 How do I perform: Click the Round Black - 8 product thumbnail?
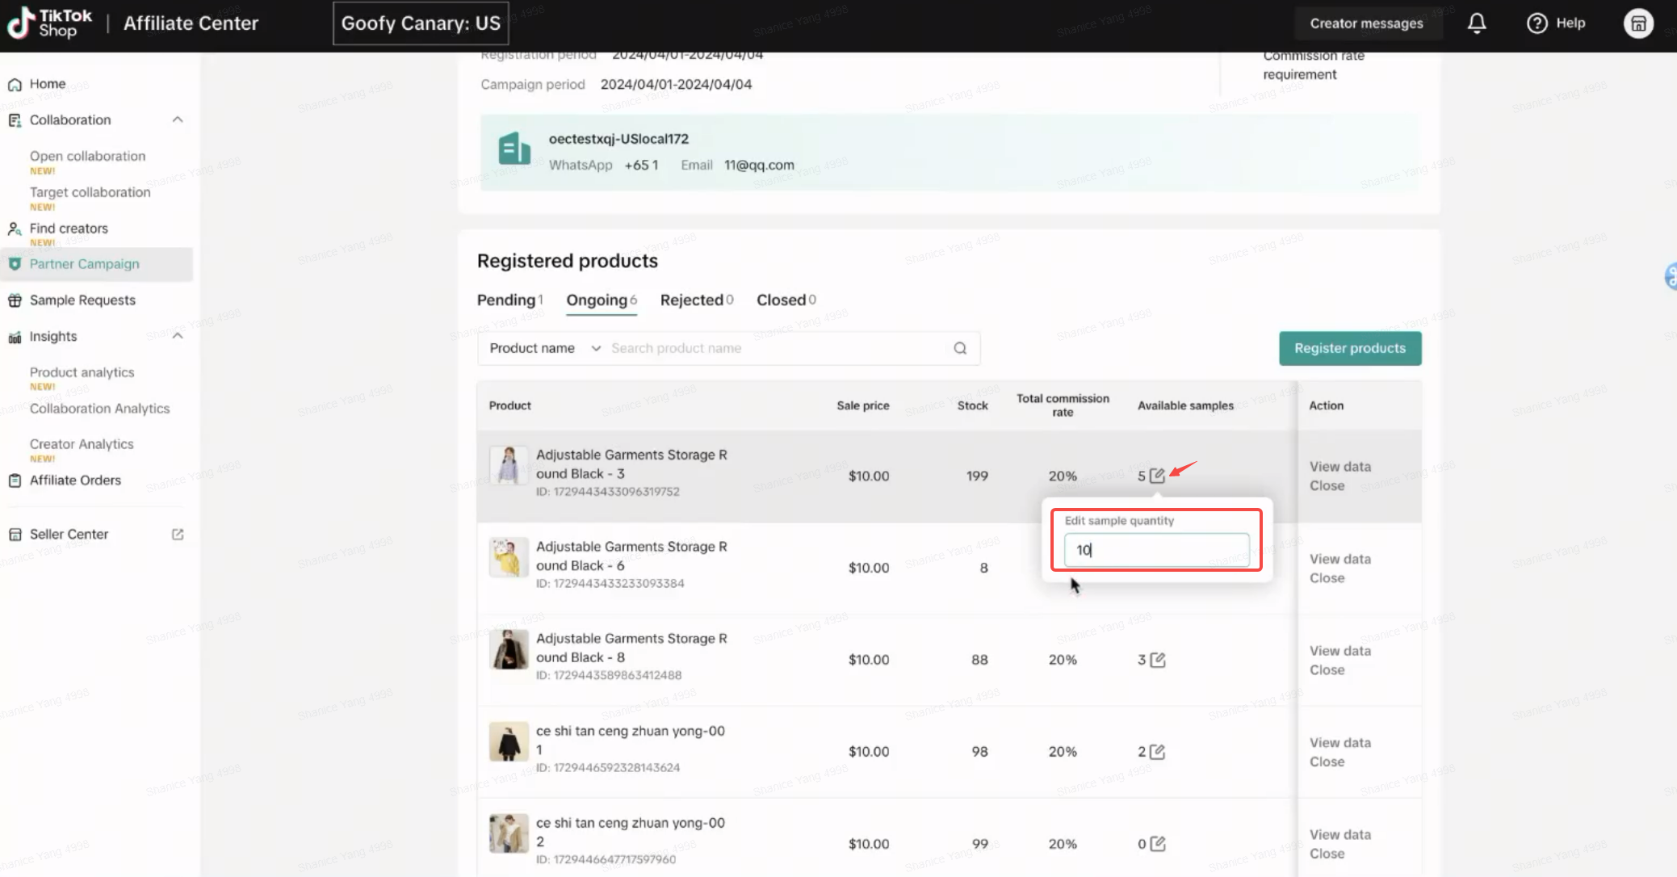(x=509, y=650)
